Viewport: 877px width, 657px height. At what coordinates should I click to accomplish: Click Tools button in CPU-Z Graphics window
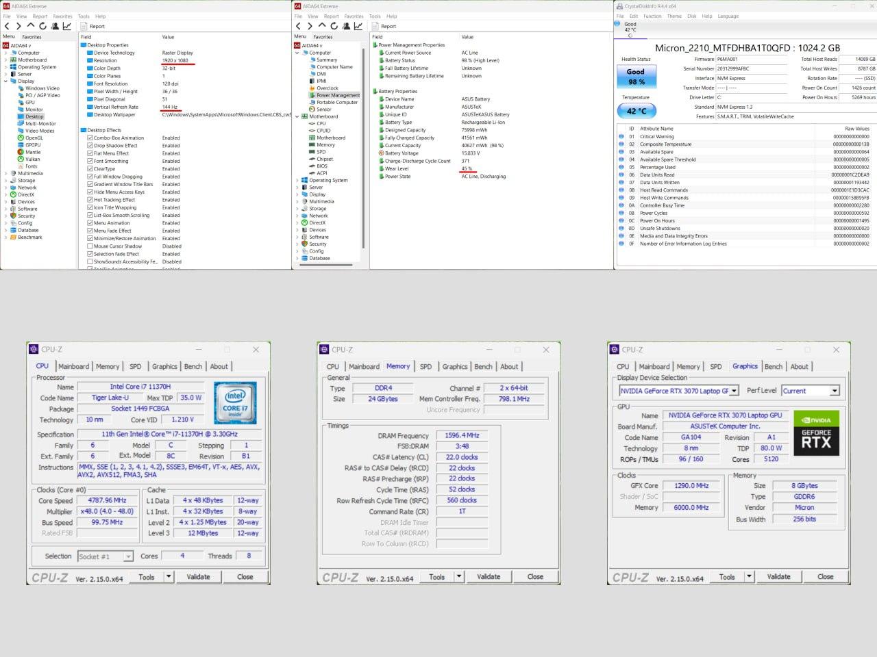[x=727, y=576]
